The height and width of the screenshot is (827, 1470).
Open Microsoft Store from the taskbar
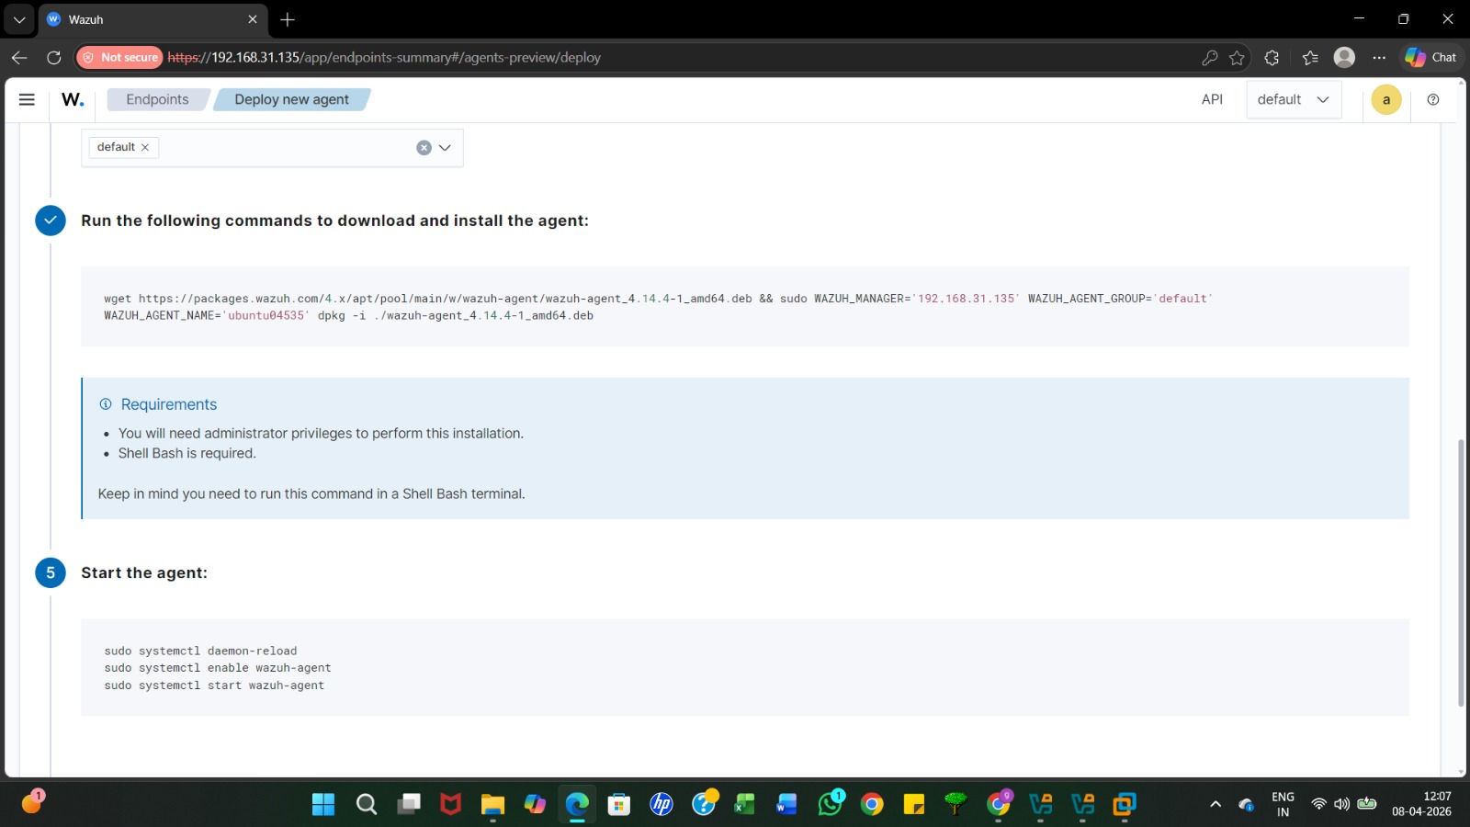pos(619,805)
